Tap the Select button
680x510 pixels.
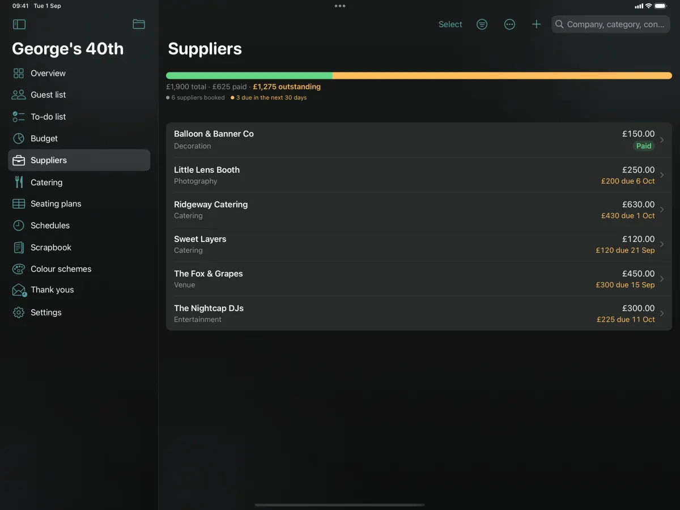[450, 24]
